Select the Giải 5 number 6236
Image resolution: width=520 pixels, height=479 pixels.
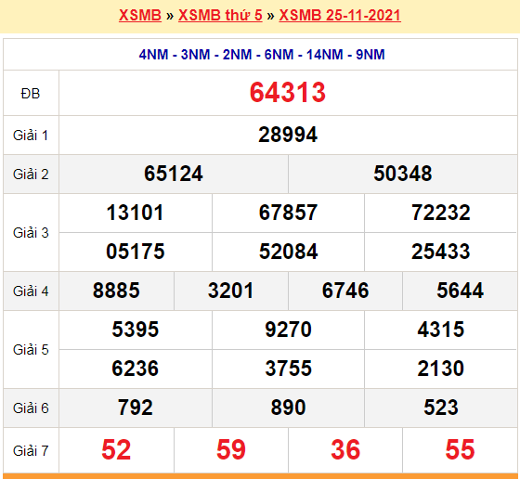coord(135,369)
